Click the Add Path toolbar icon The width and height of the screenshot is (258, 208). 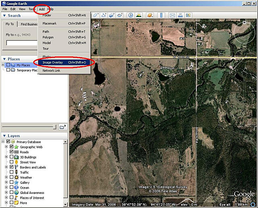coord(104,15)
